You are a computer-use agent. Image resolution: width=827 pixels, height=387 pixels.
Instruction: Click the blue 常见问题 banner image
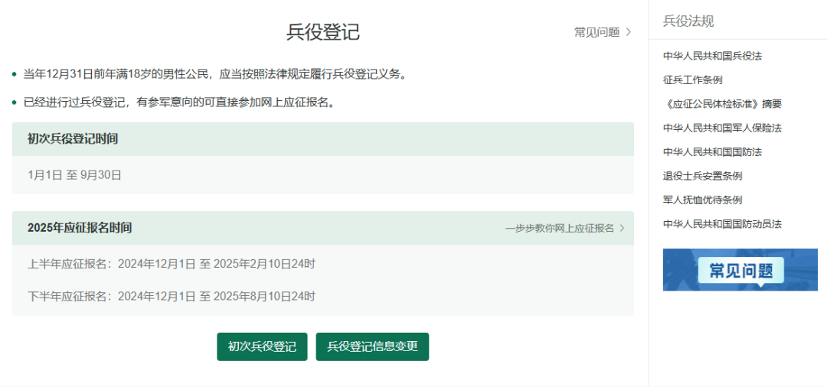(x=740, y=270)
